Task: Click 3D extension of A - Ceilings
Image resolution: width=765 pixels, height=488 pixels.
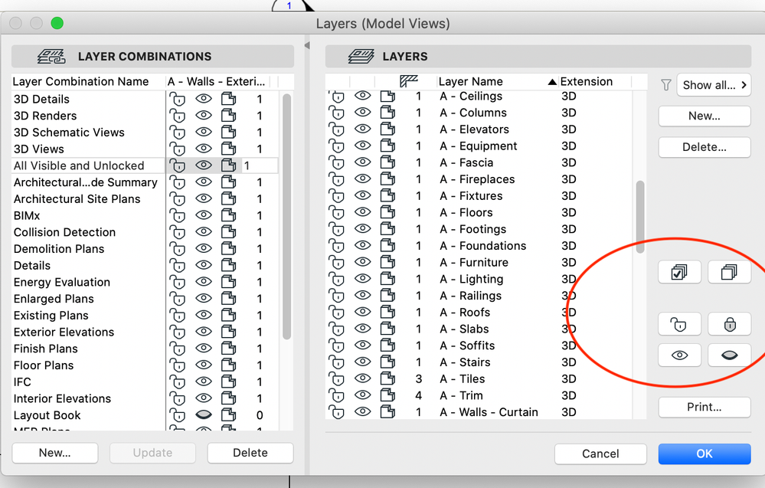Action: (569, 96)
